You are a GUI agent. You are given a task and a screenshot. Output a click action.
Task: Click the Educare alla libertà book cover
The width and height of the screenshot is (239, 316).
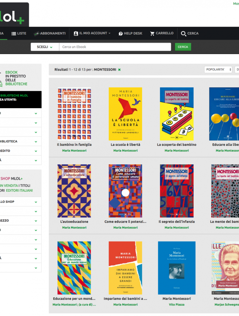(x=224, y=114)
